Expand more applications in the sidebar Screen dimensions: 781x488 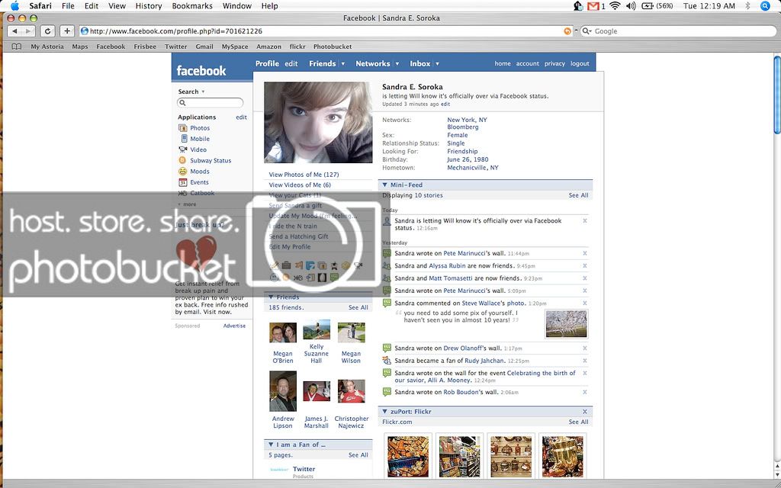coord(188,204)
